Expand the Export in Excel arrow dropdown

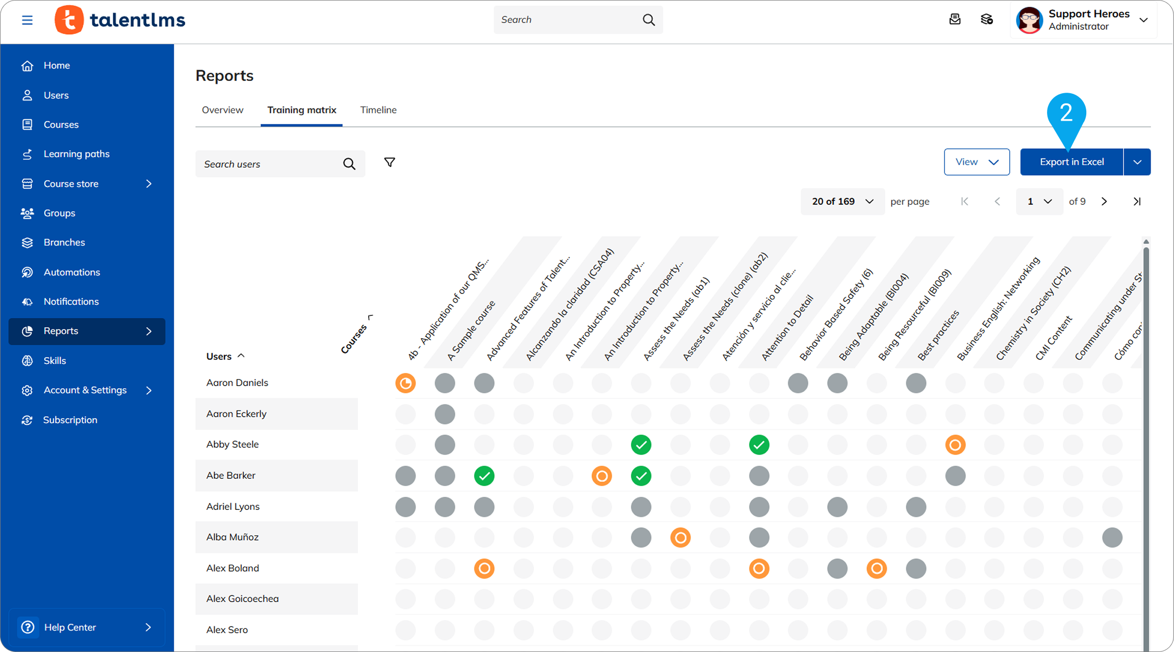pyautogui.click(x=1137, y=162)
